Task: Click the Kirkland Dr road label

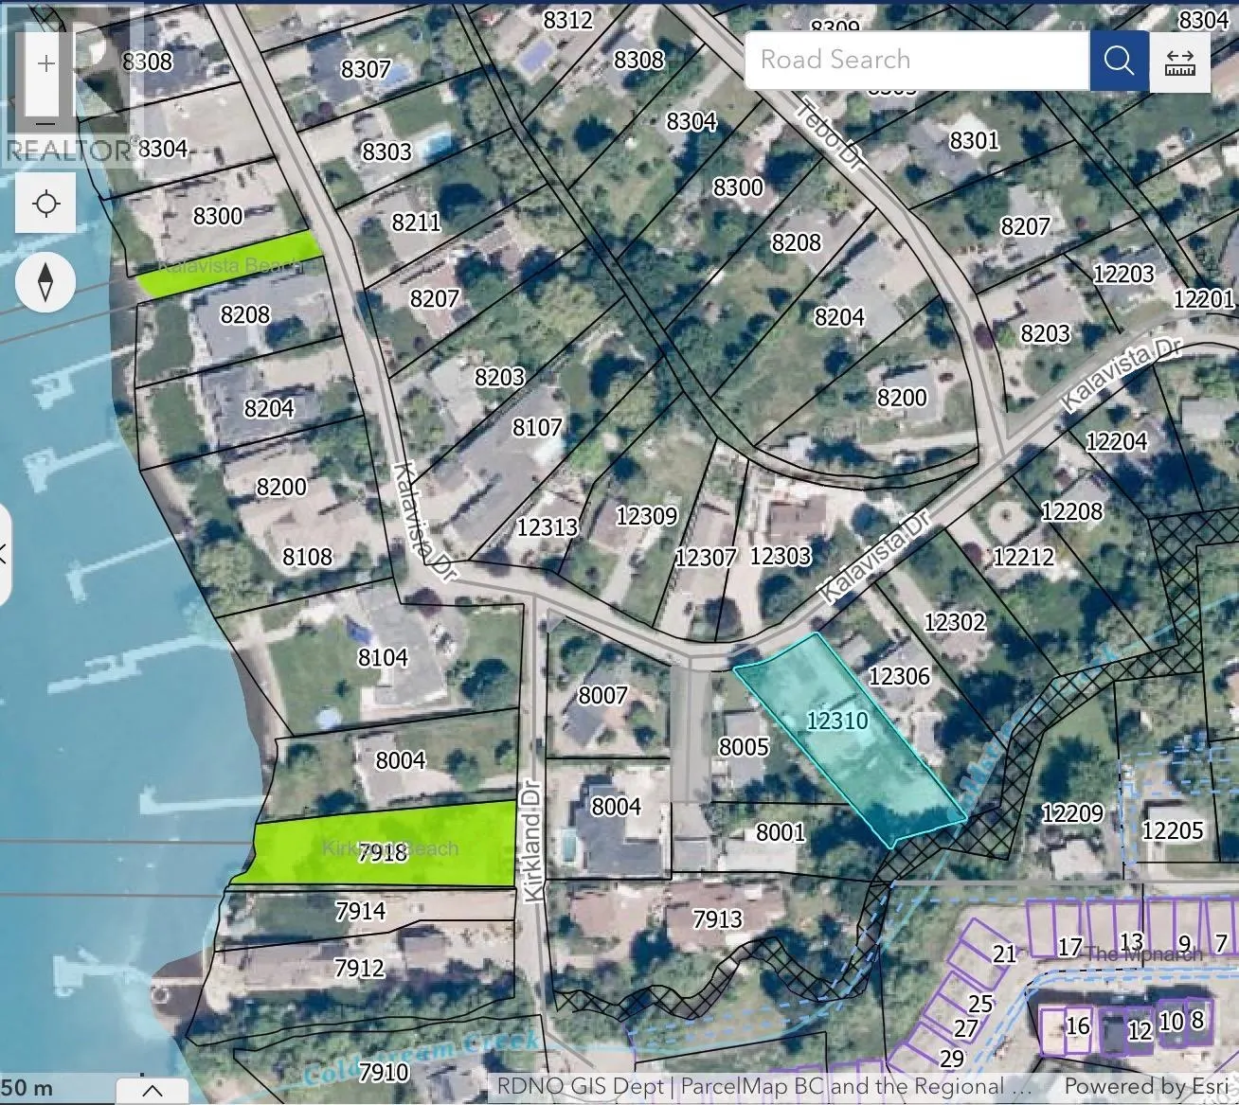Action: [x=535, y=841]
